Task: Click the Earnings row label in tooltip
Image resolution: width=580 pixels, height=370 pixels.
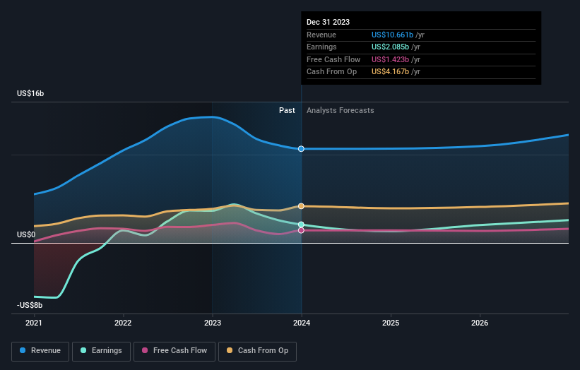Action: pos(322,47)
